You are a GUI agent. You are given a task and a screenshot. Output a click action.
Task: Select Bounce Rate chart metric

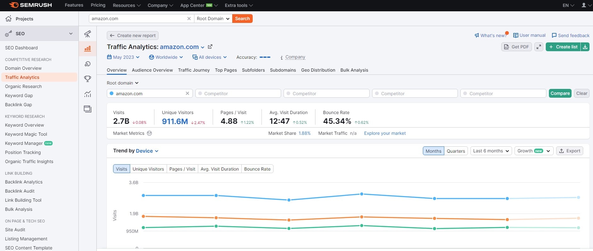click(x=257, y=169)
